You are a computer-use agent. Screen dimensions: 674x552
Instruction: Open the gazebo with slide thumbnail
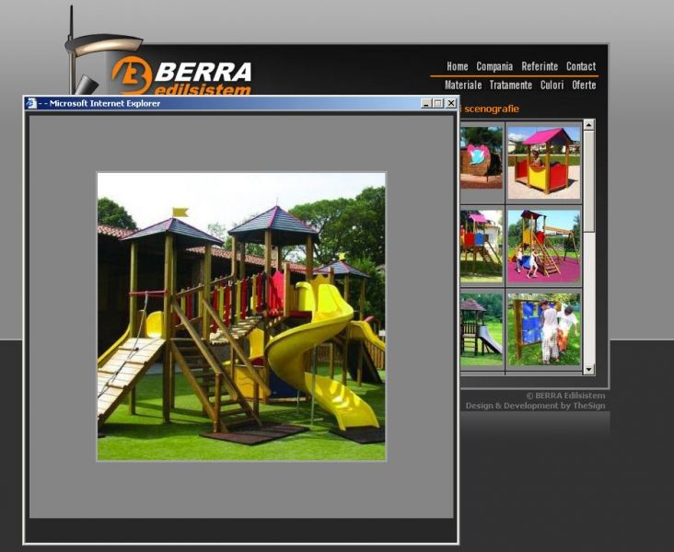[x=481, y=328]
